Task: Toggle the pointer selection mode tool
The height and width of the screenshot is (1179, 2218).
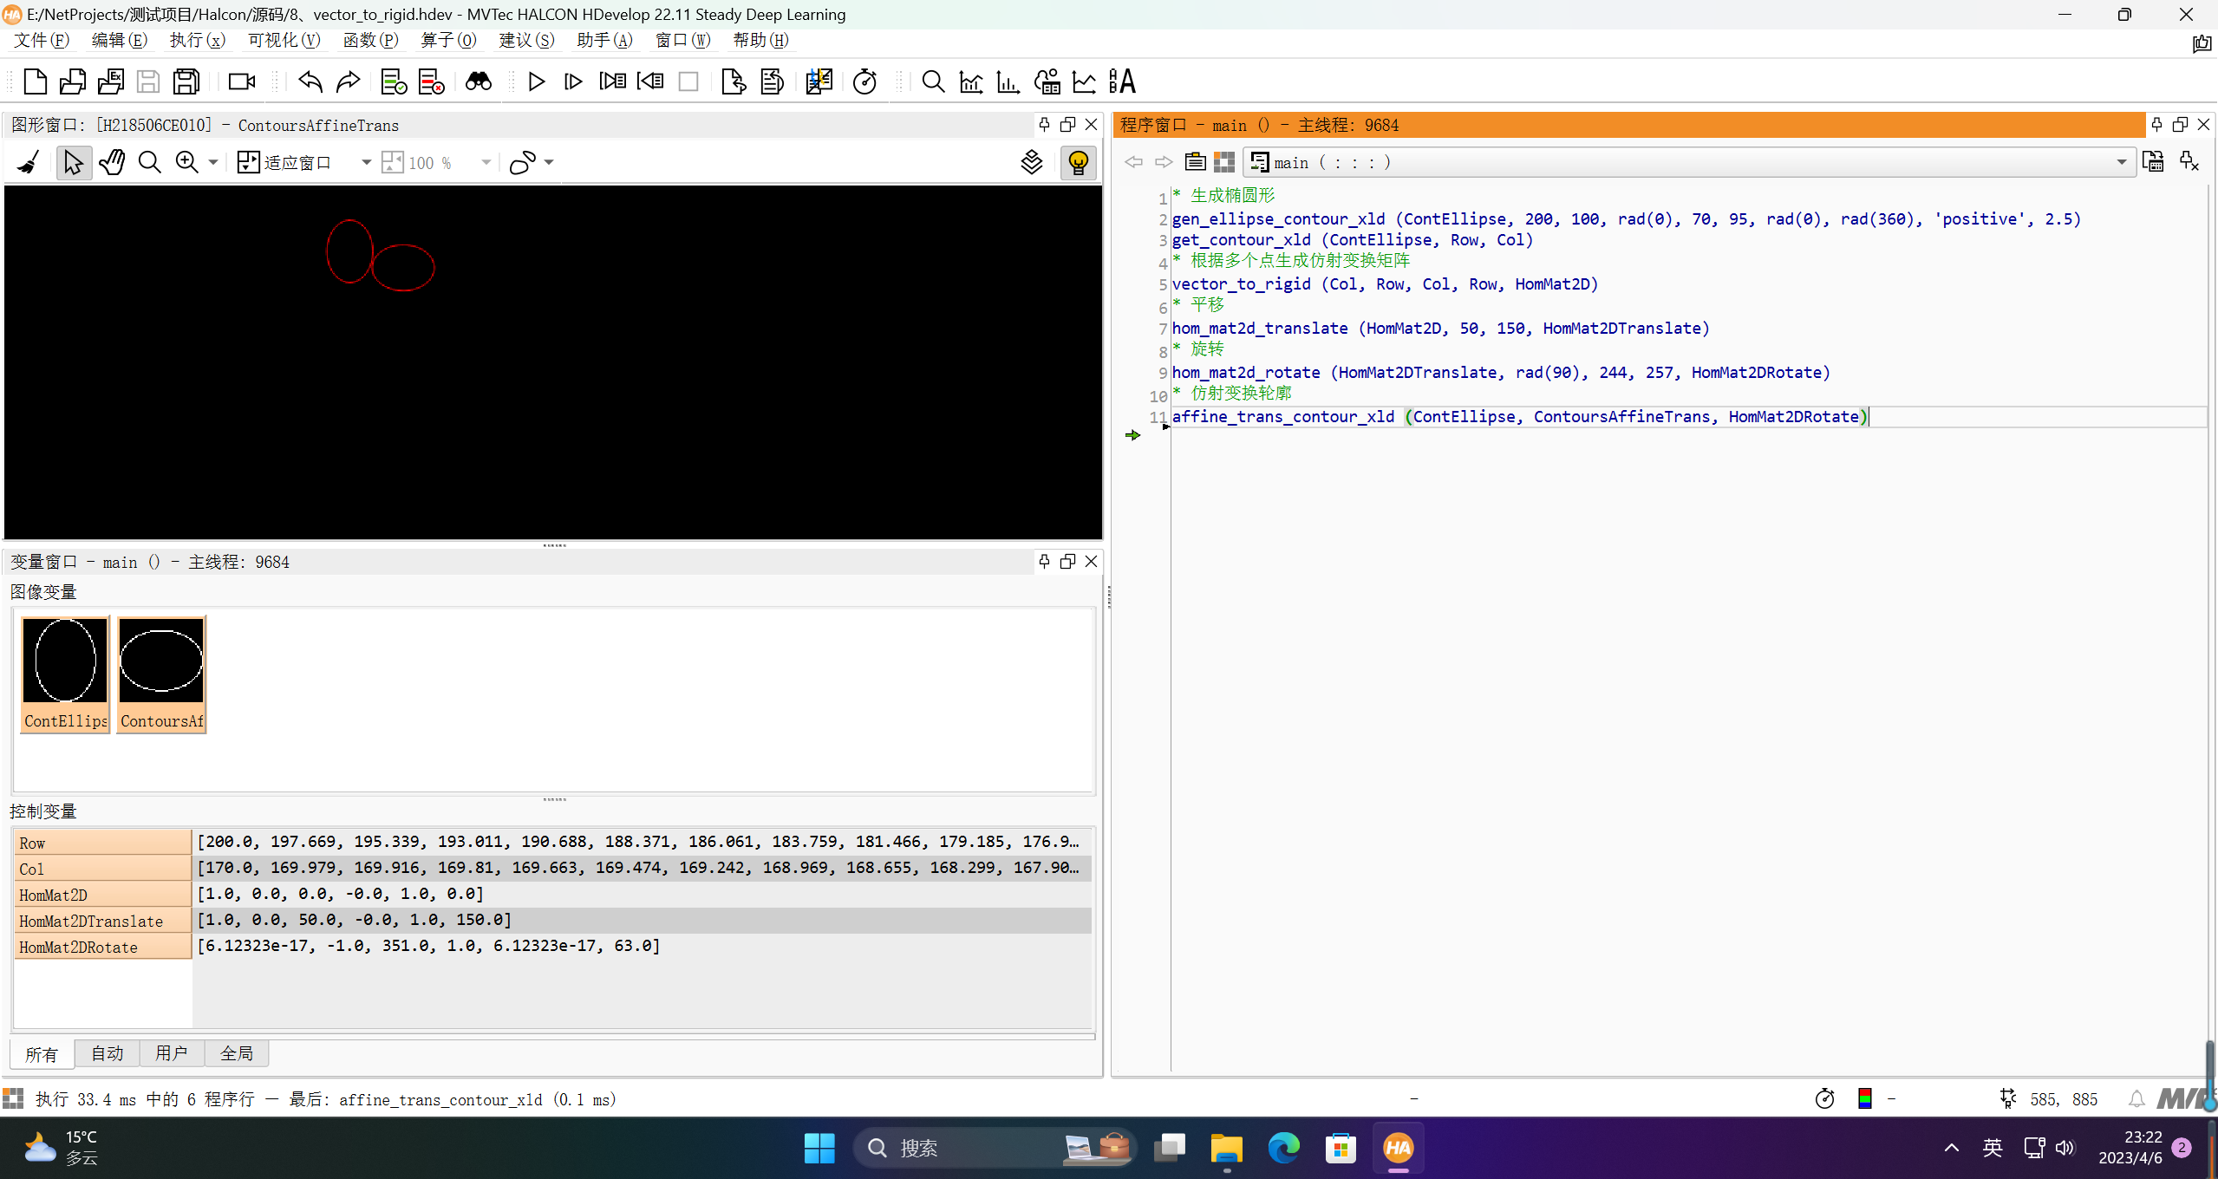Action: pyautogui.click(x=73, y=162)
